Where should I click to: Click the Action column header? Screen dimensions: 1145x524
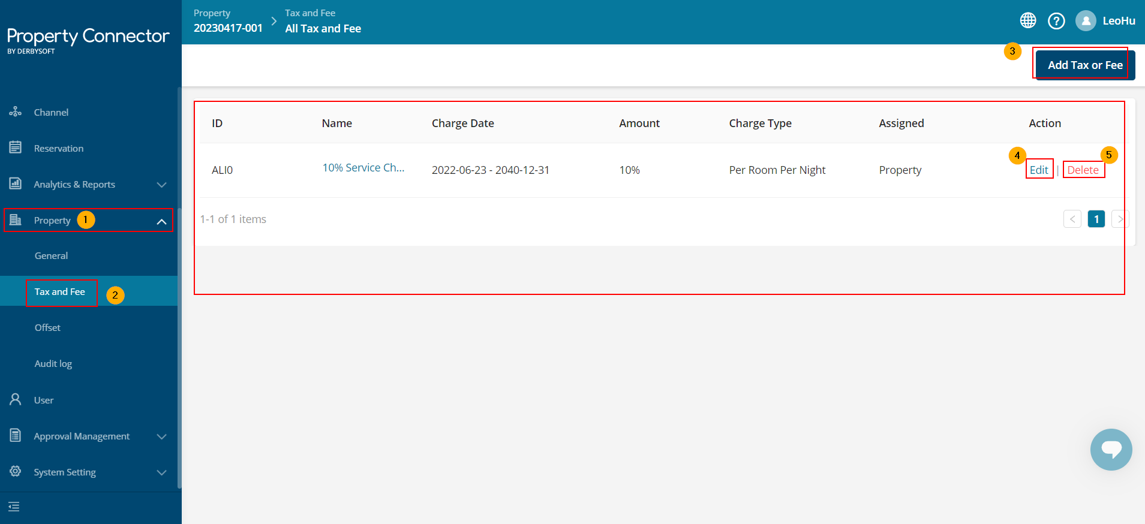(1045, 123)
